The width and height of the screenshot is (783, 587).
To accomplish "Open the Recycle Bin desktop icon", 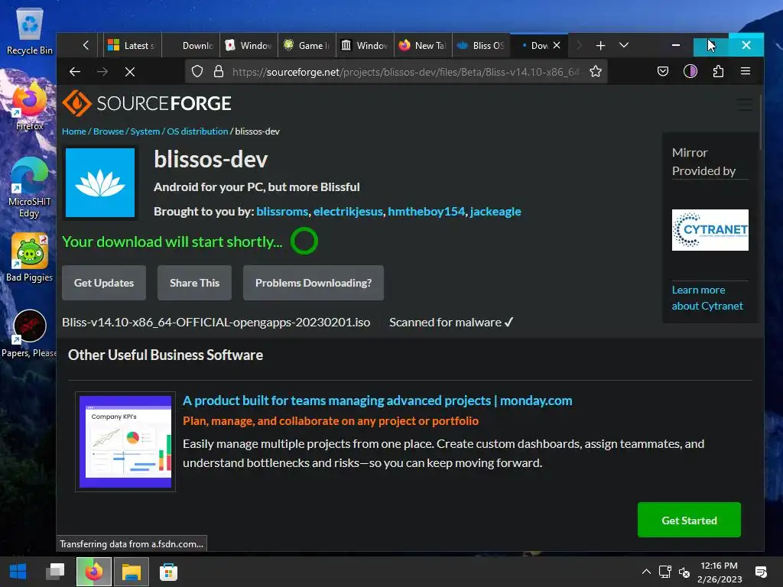I will pos(30,31).
